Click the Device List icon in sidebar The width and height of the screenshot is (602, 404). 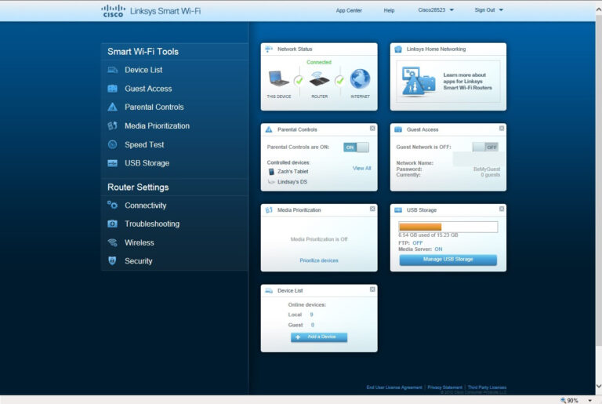(112, 71)
